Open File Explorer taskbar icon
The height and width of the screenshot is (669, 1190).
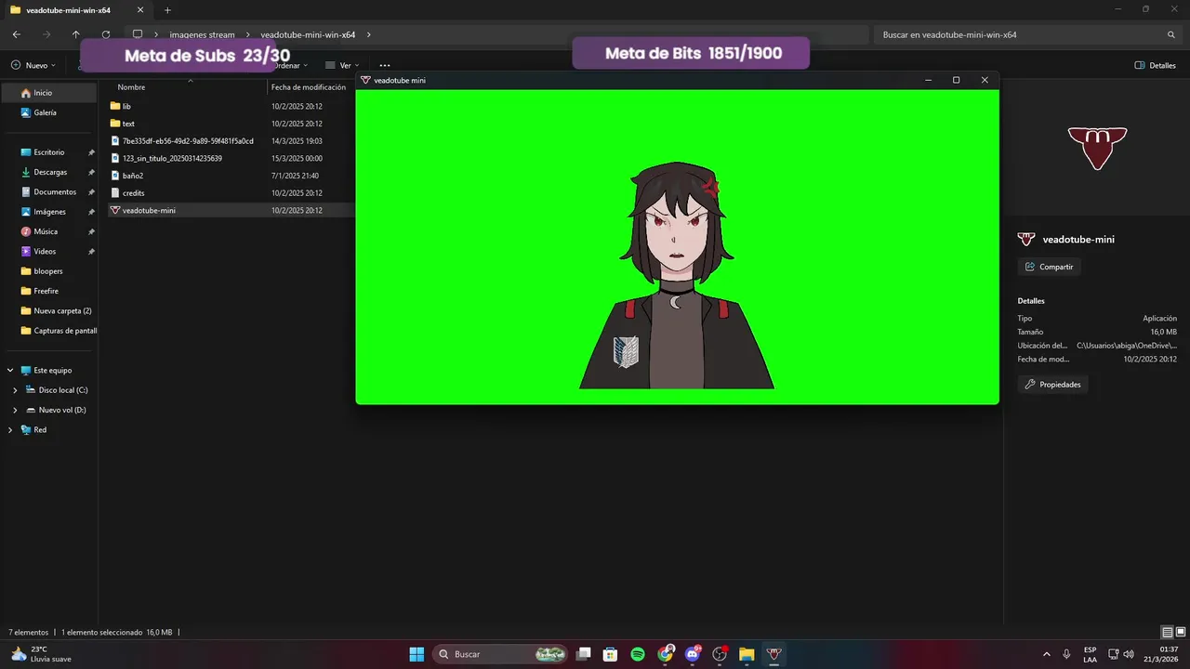(x=747, y=654)
